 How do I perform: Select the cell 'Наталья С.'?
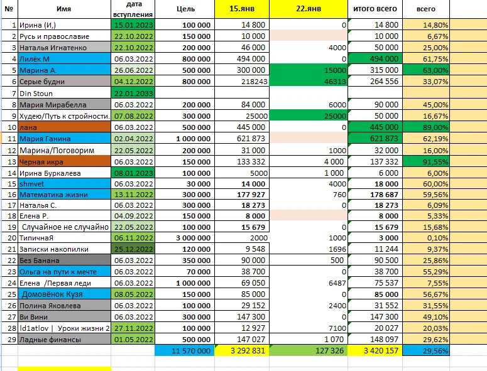(x=64, y=205)
